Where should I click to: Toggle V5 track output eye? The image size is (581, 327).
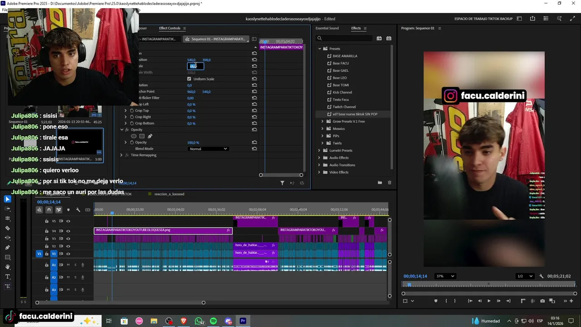click(68, 221)
